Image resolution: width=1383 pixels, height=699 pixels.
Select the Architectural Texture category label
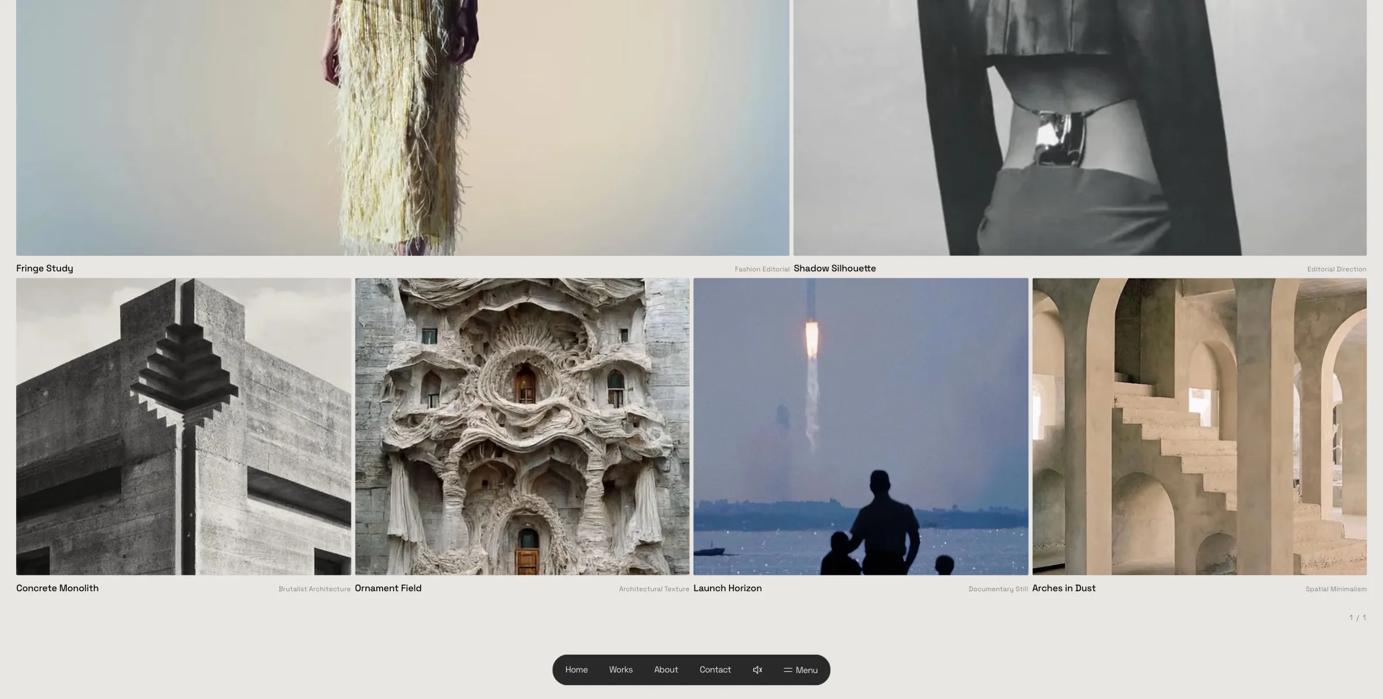[654, 589]
